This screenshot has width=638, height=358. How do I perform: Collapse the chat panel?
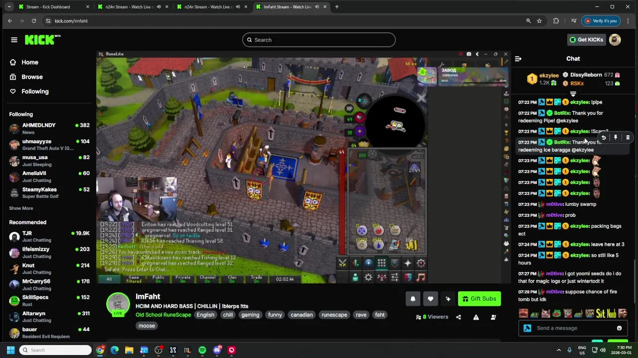coord(518,59)
